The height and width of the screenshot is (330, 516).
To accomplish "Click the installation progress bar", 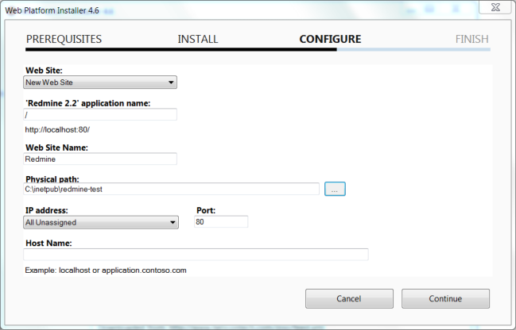I will tap(258, 50).
